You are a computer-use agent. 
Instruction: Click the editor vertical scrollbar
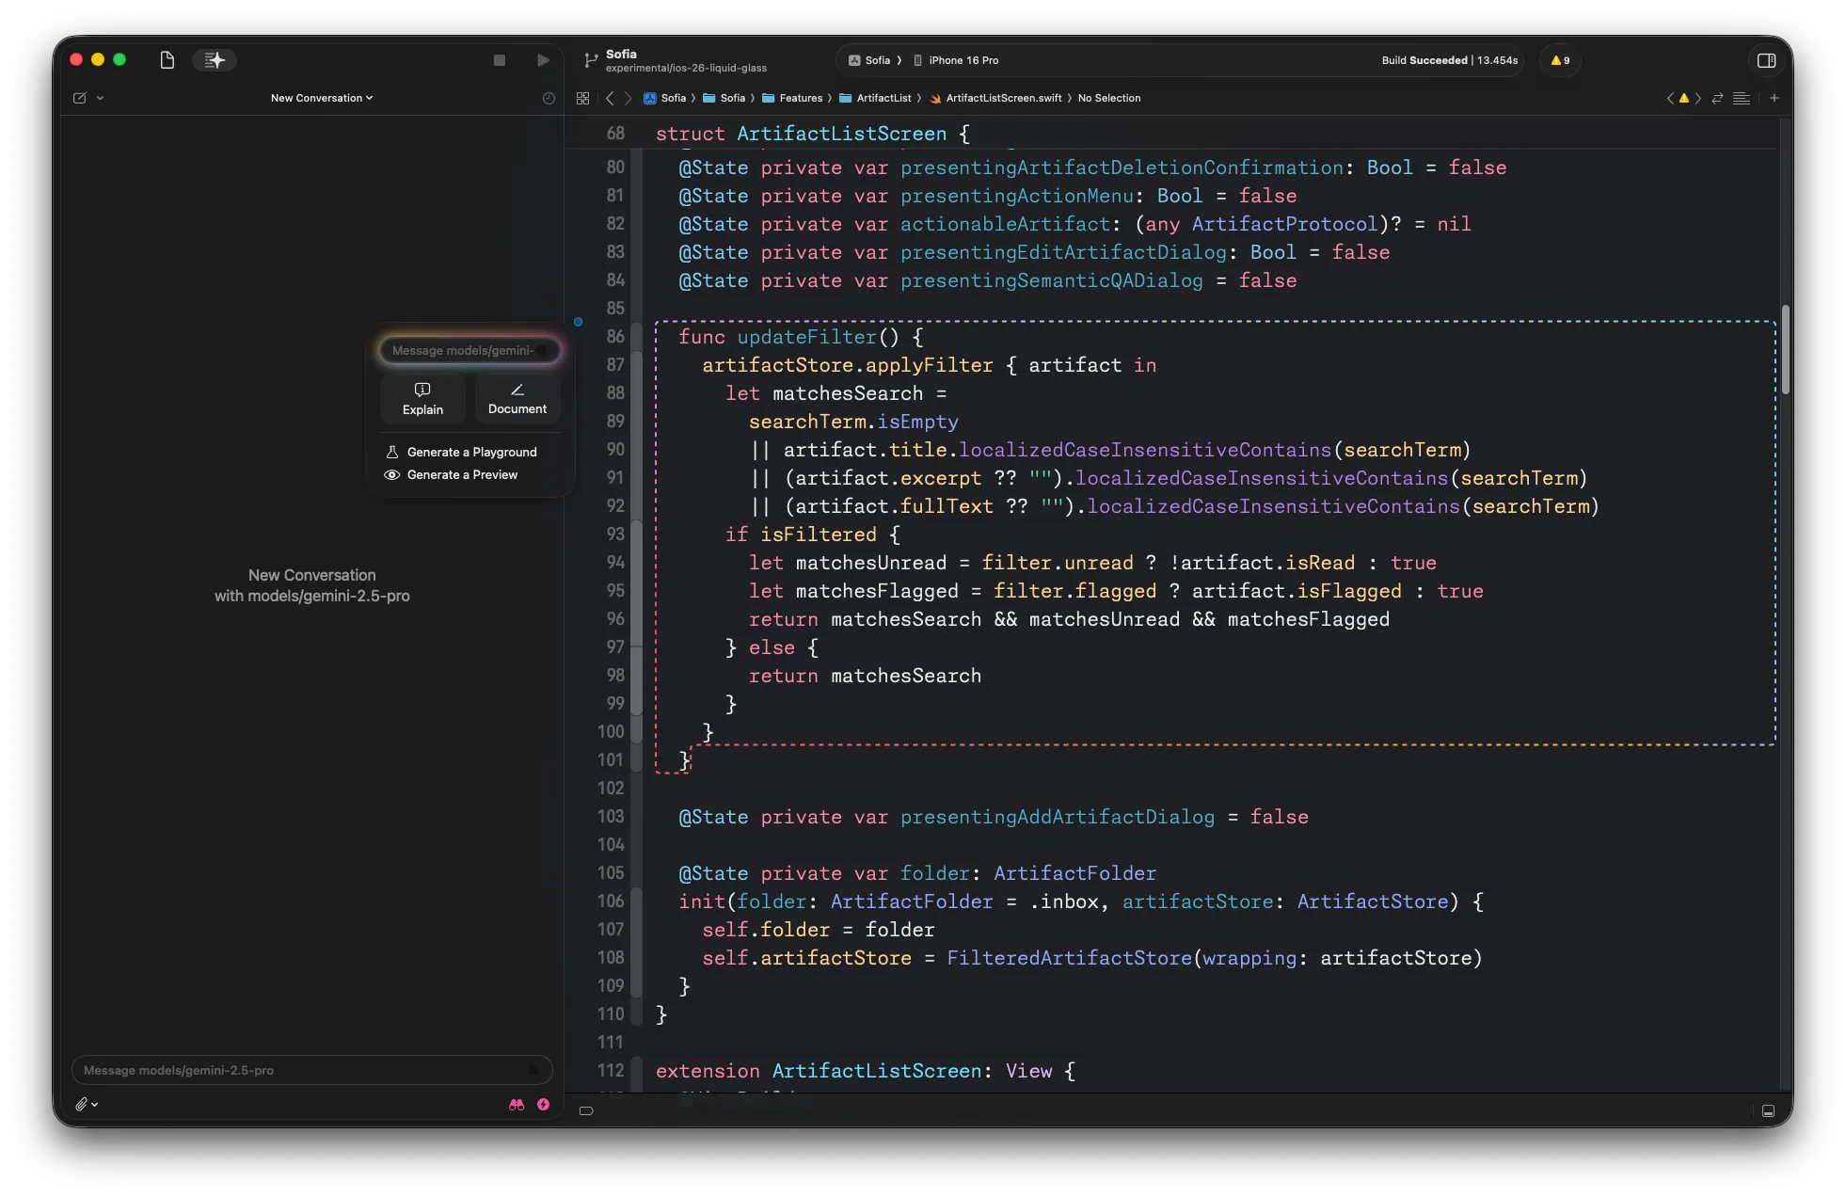[x=1785, y=350]
